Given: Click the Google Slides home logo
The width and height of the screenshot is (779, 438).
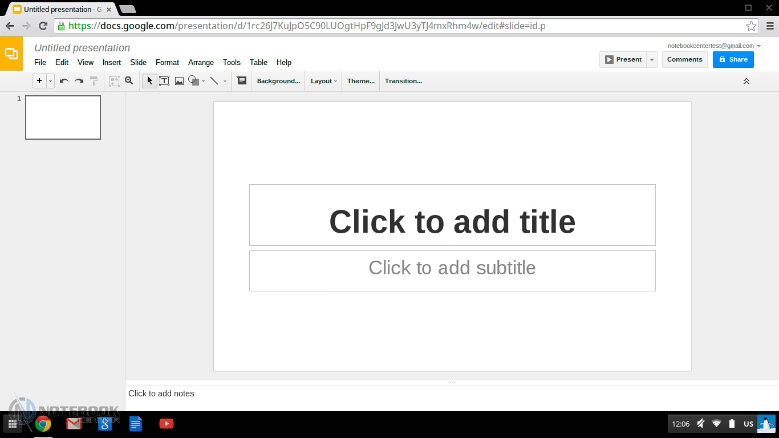Looking at the screenshot, I should point(11,54).
